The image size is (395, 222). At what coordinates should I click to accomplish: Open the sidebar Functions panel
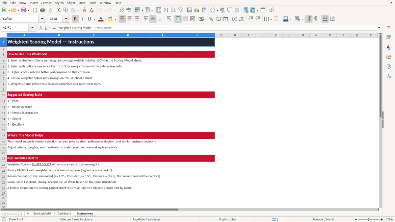(389, 76)
